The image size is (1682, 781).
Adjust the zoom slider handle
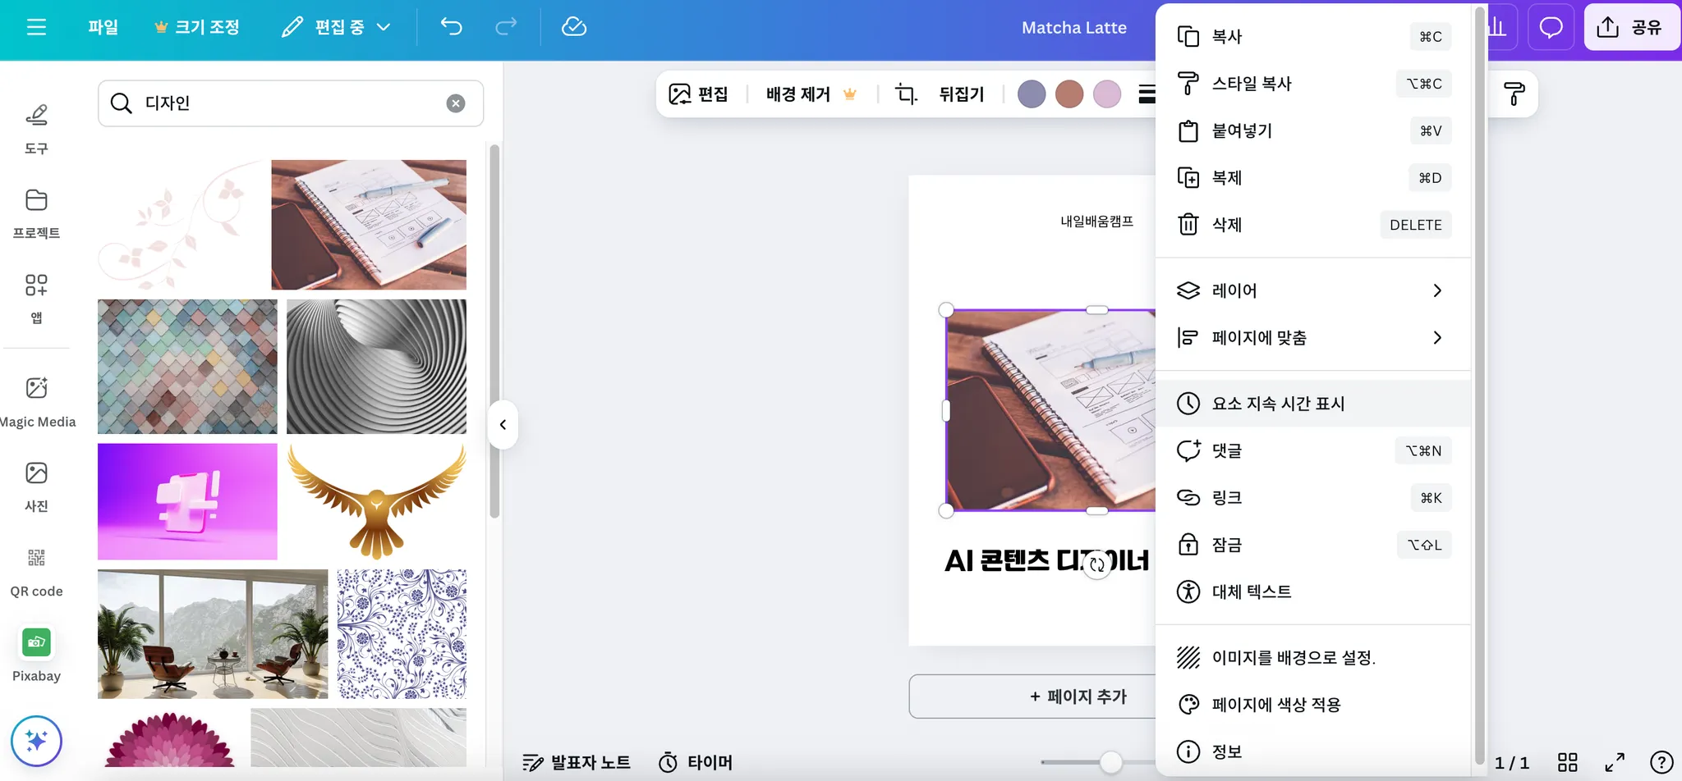point(1110,762)
